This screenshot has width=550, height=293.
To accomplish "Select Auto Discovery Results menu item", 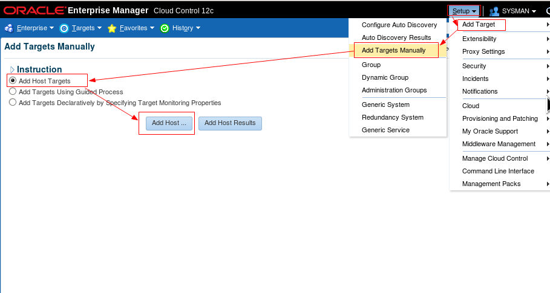I will coord(398,37).
